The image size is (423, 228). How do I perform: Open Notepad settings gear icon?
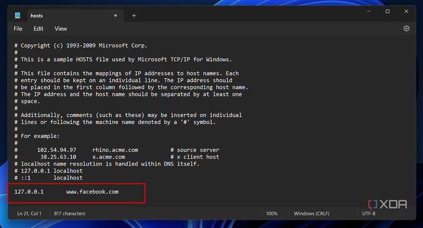click(406, 28)
